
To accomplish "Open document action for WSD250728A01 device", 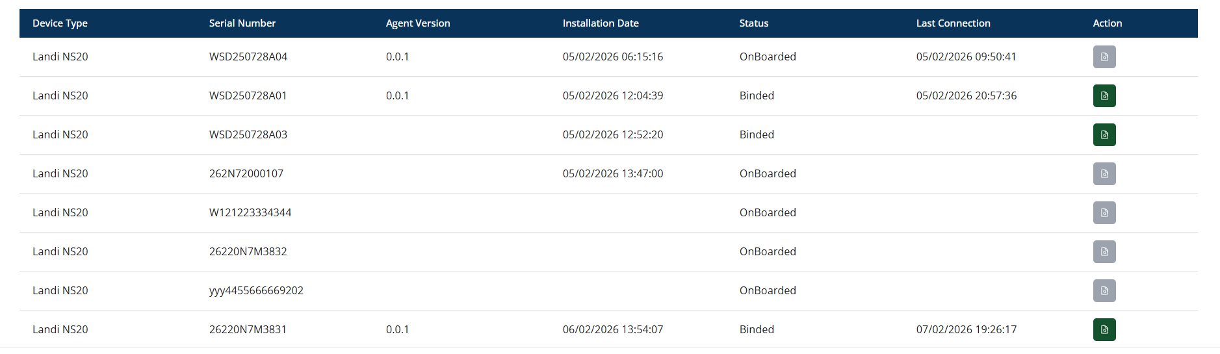I will (1104, 96).
